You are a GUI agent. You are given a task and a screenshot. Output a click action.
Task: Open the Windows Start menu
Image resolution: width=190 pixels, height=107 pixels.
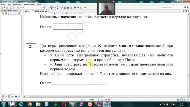4,104
